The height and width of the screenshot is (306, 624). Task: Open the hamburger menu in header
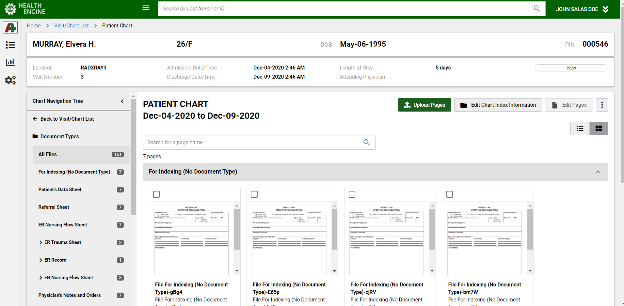146,8
